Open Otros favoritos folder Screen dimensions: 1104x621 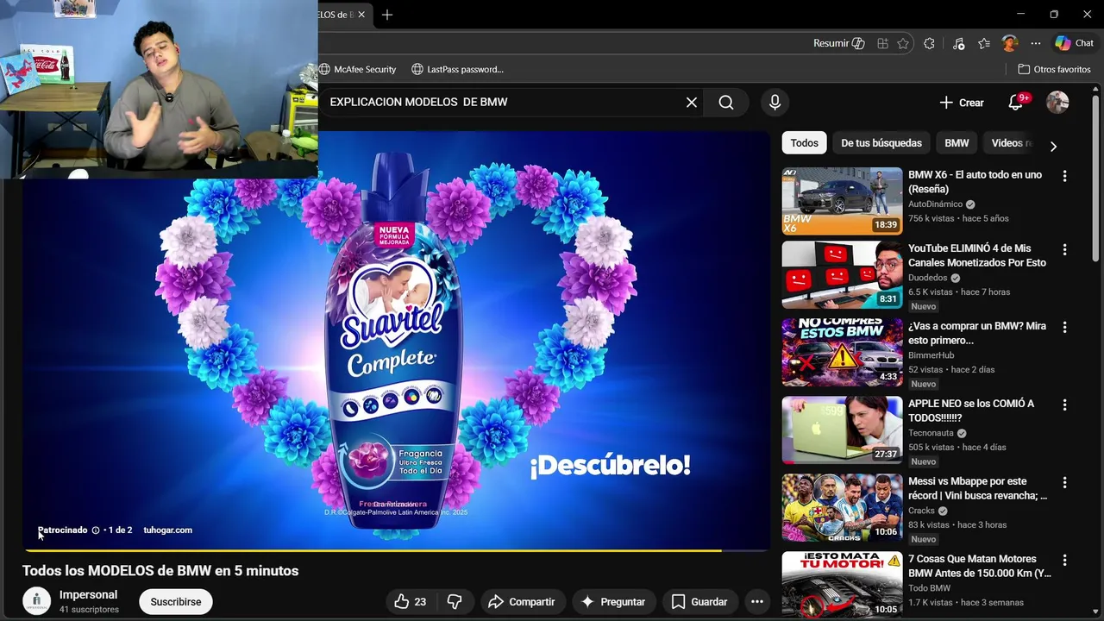pos(1054,69)
